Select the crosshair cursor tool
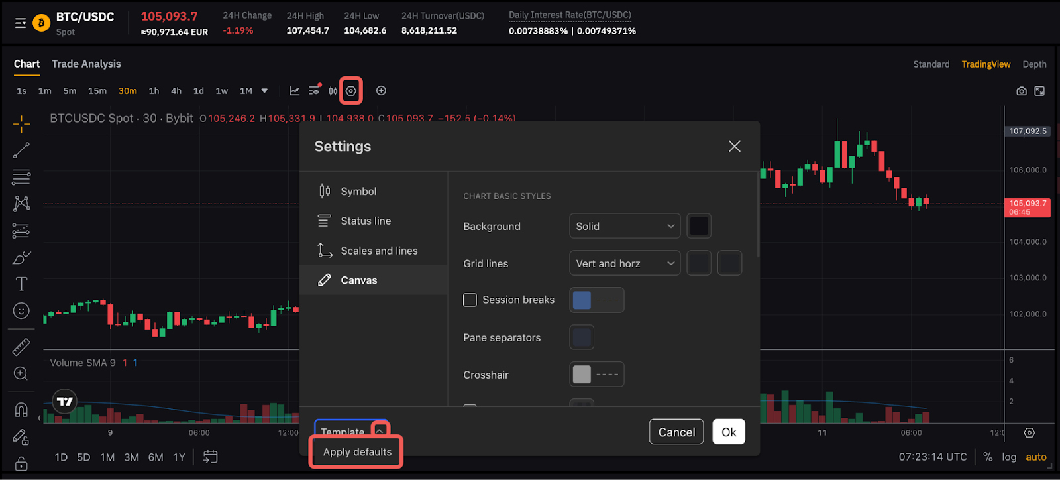Screen dimensions: 1060x480 (x=21, y=123)
